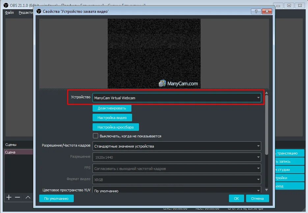Click the exit button in OBS main window
Screen dimensions: 308x213
[x=290, y=186]
